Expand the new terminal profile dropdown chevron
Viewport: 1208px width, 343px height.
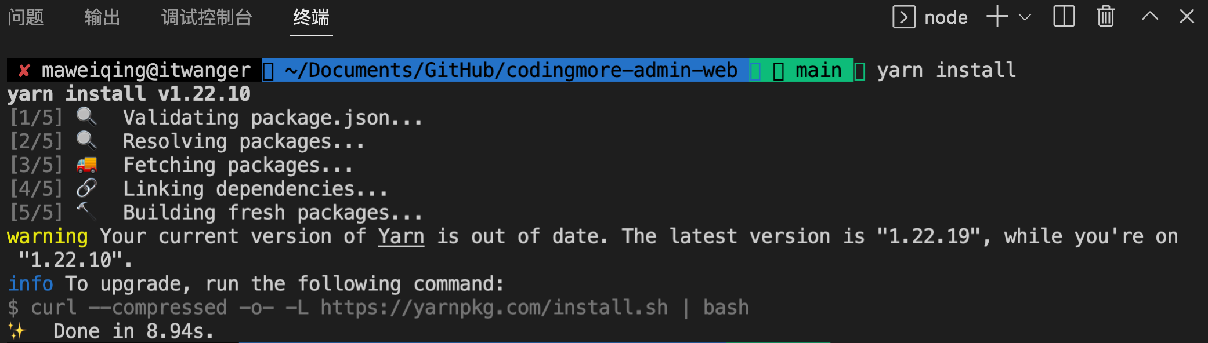[1025, 17]
